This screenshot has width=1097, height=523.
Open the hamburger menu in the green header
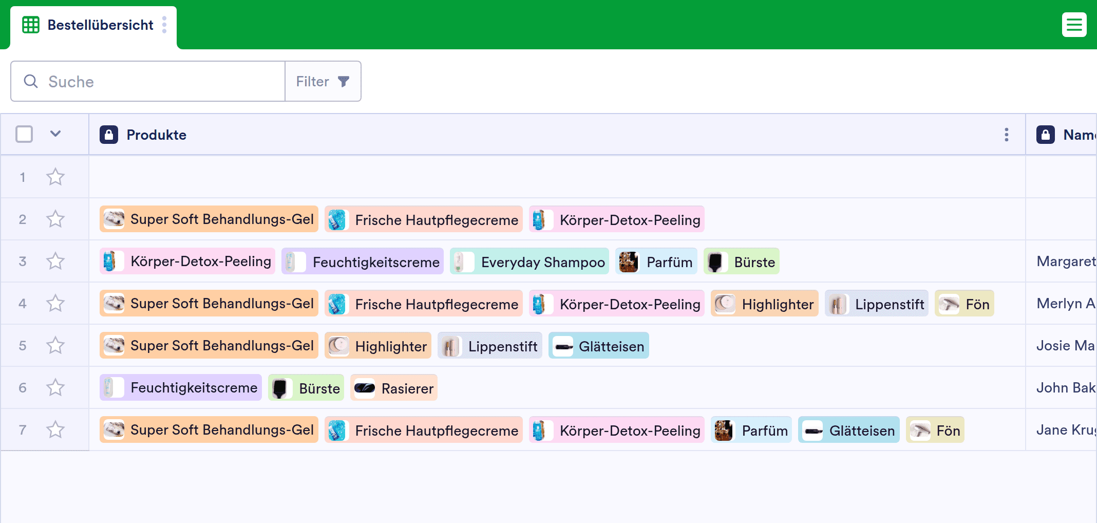(x=1074, y=25)
